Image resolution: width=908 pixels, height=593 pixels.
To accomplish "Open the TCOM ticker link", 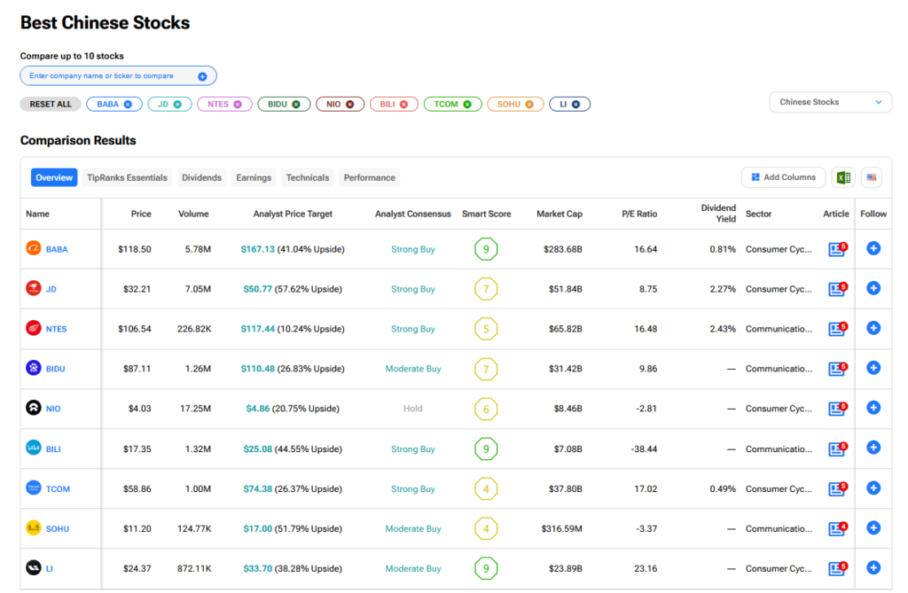I will (x=58, y=489).
